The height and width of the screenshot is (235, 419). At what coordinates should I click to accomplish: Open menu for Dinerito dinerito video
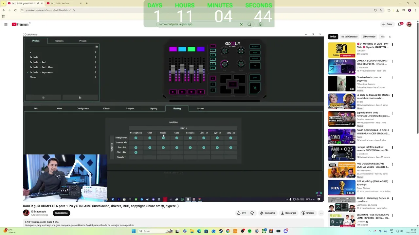coord(392,78)
